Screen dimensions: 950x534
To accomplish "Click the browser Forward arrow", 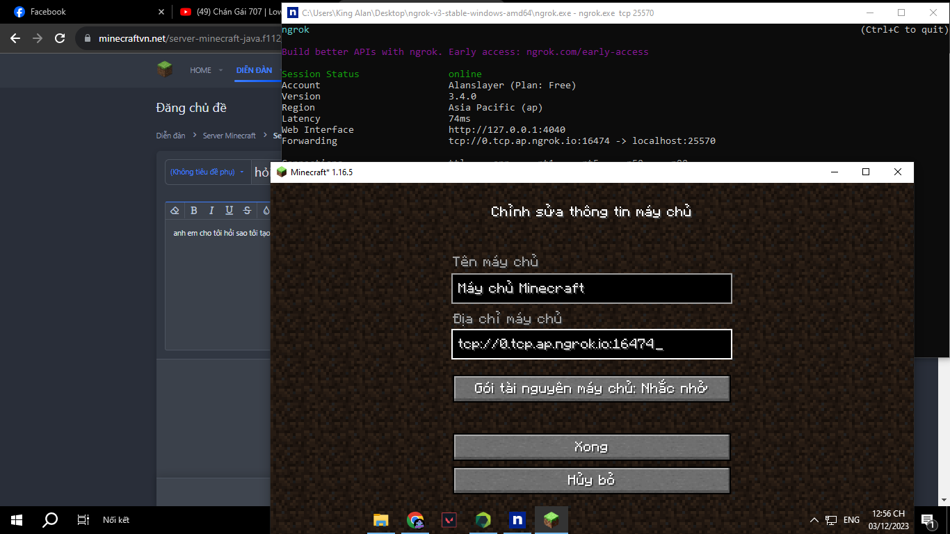I will pyautogui.click(x=38, y=38).
